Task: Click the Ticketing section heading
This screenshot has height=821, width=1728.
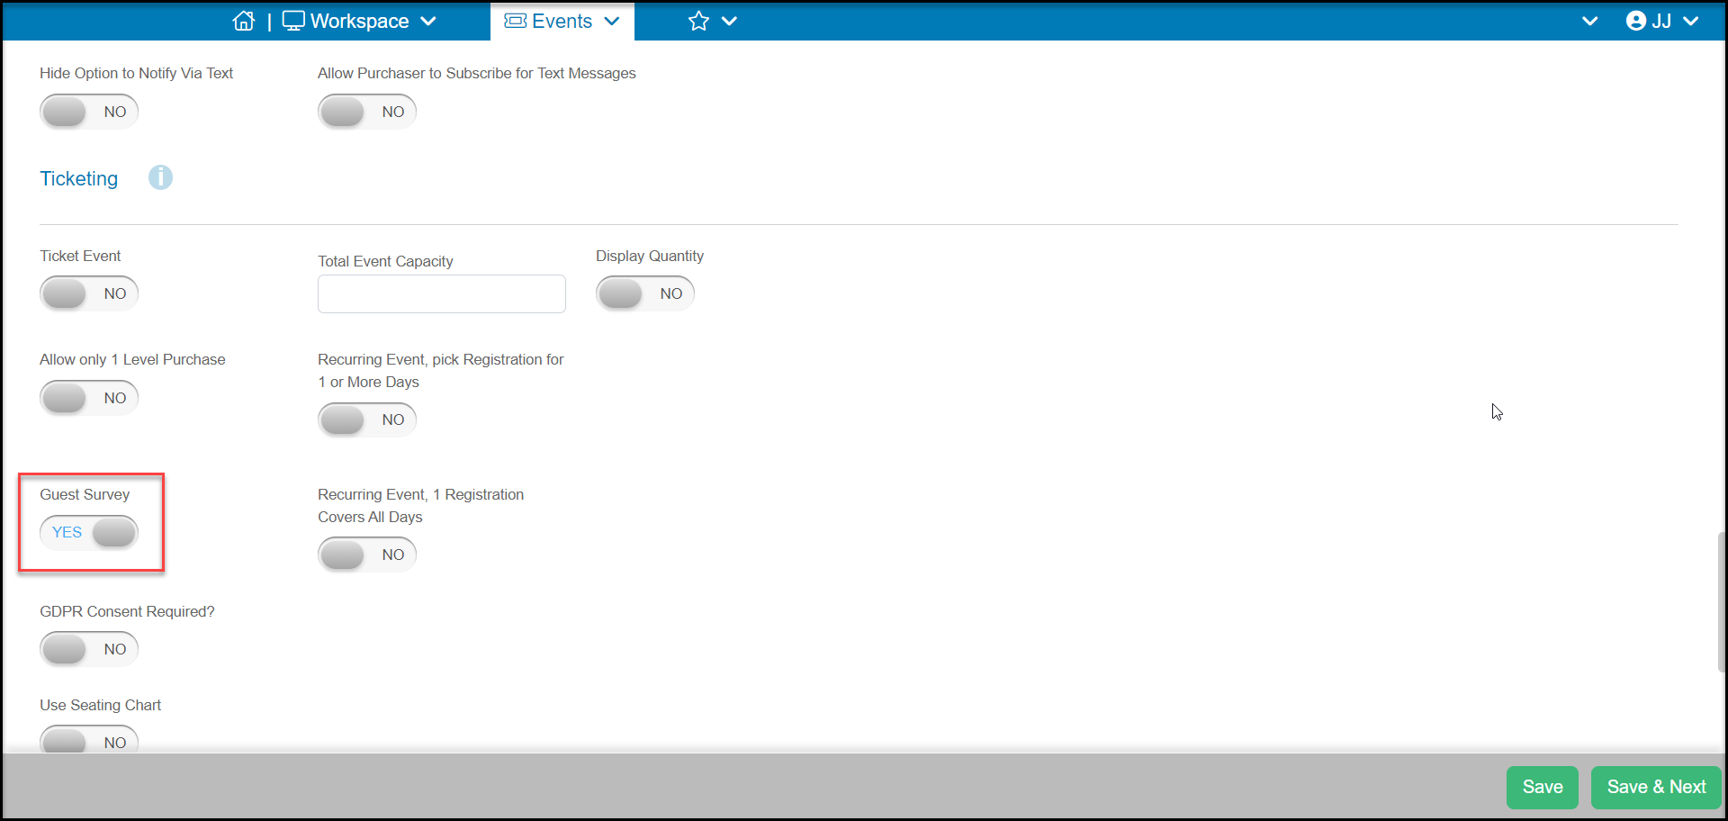Action: 79,178
